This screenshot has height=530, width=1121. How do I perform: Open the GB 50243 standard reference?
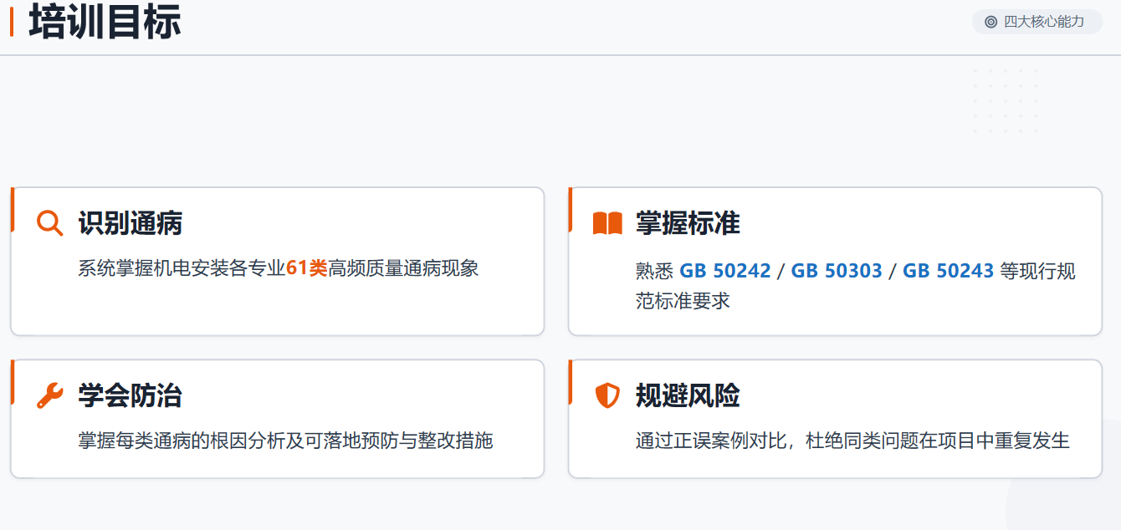[949, 271]
